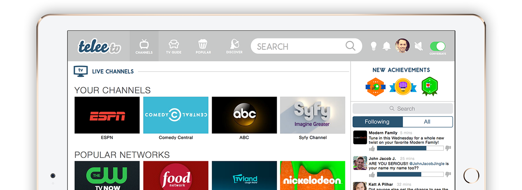Screen dimensions: 522x190
Task: Open The CW network tile
Action: click(107, 175)
